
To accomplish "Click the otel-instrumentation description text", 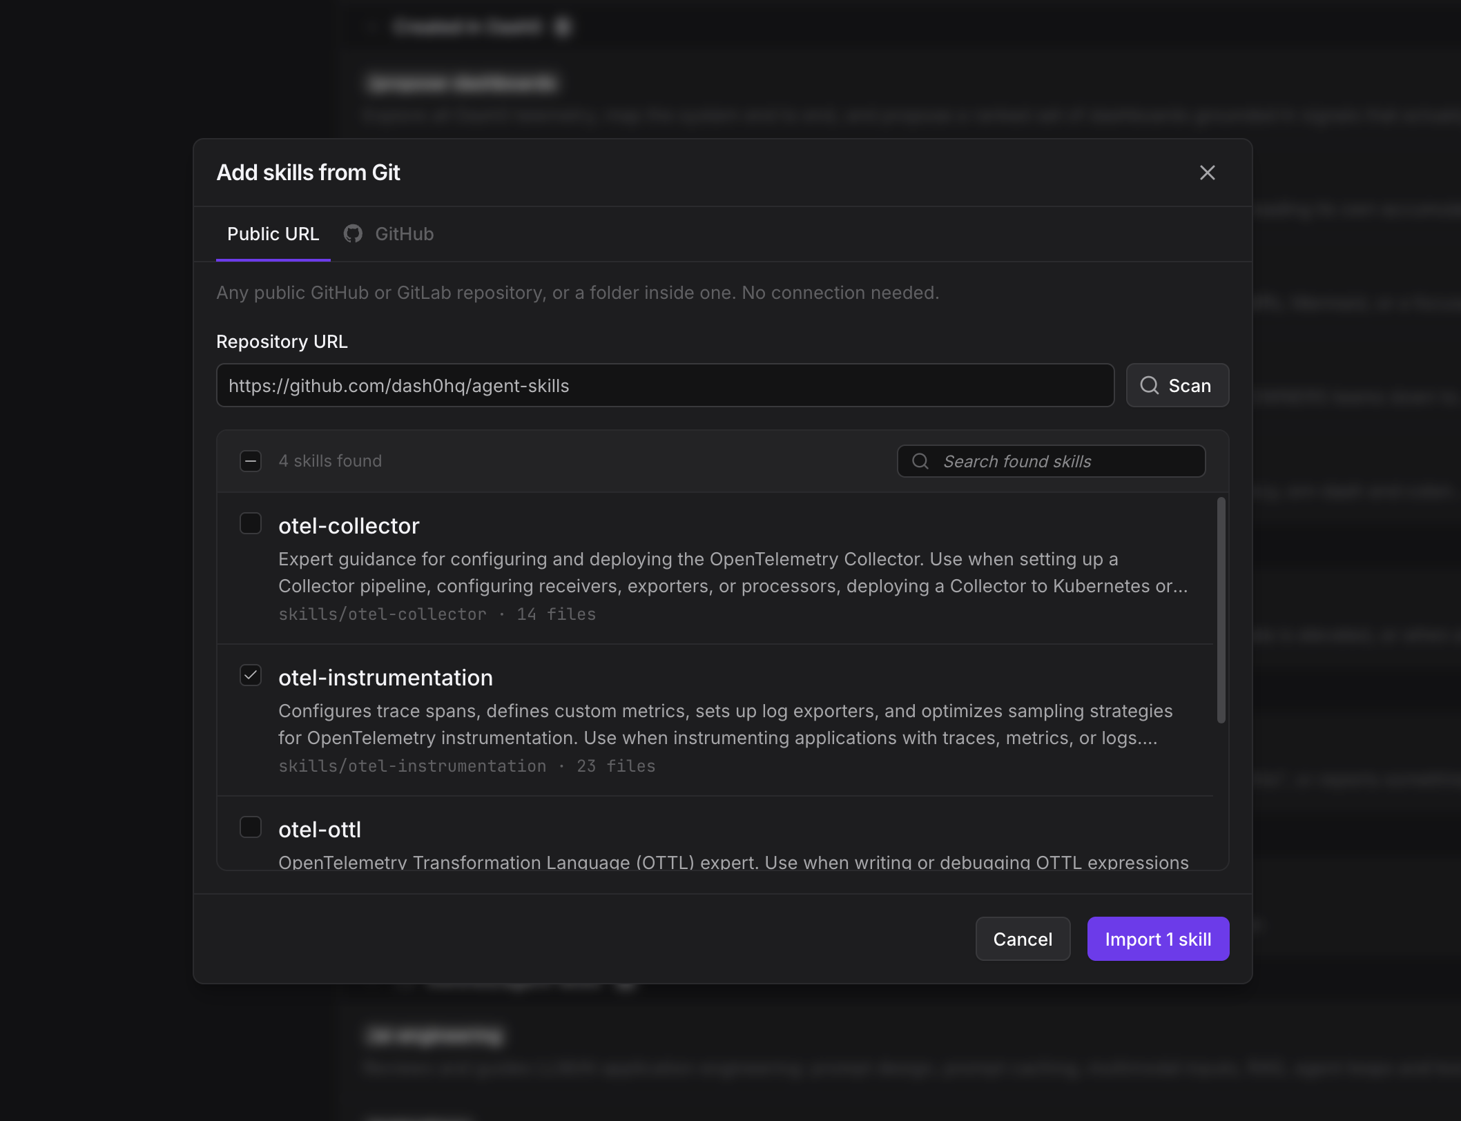I will (726, 724).
